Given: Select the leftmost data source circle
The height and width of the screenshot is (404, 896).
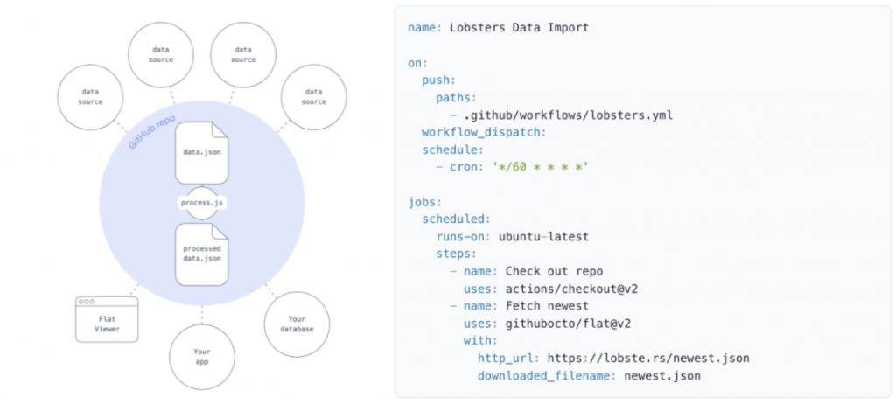Looking at the screenshot, I should [x=90, y=96].
